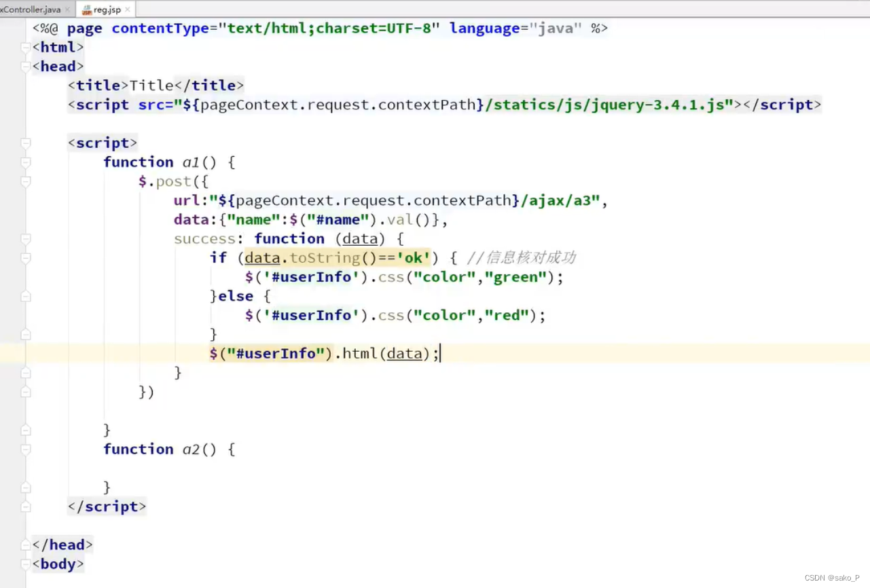Screen dimensions: 870x588
Task: Click fold end marker at }) line
Action: 26,392
